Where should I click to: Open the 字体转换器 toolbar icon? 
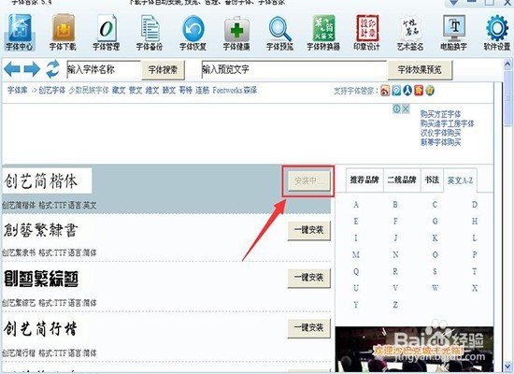(323, 32)
